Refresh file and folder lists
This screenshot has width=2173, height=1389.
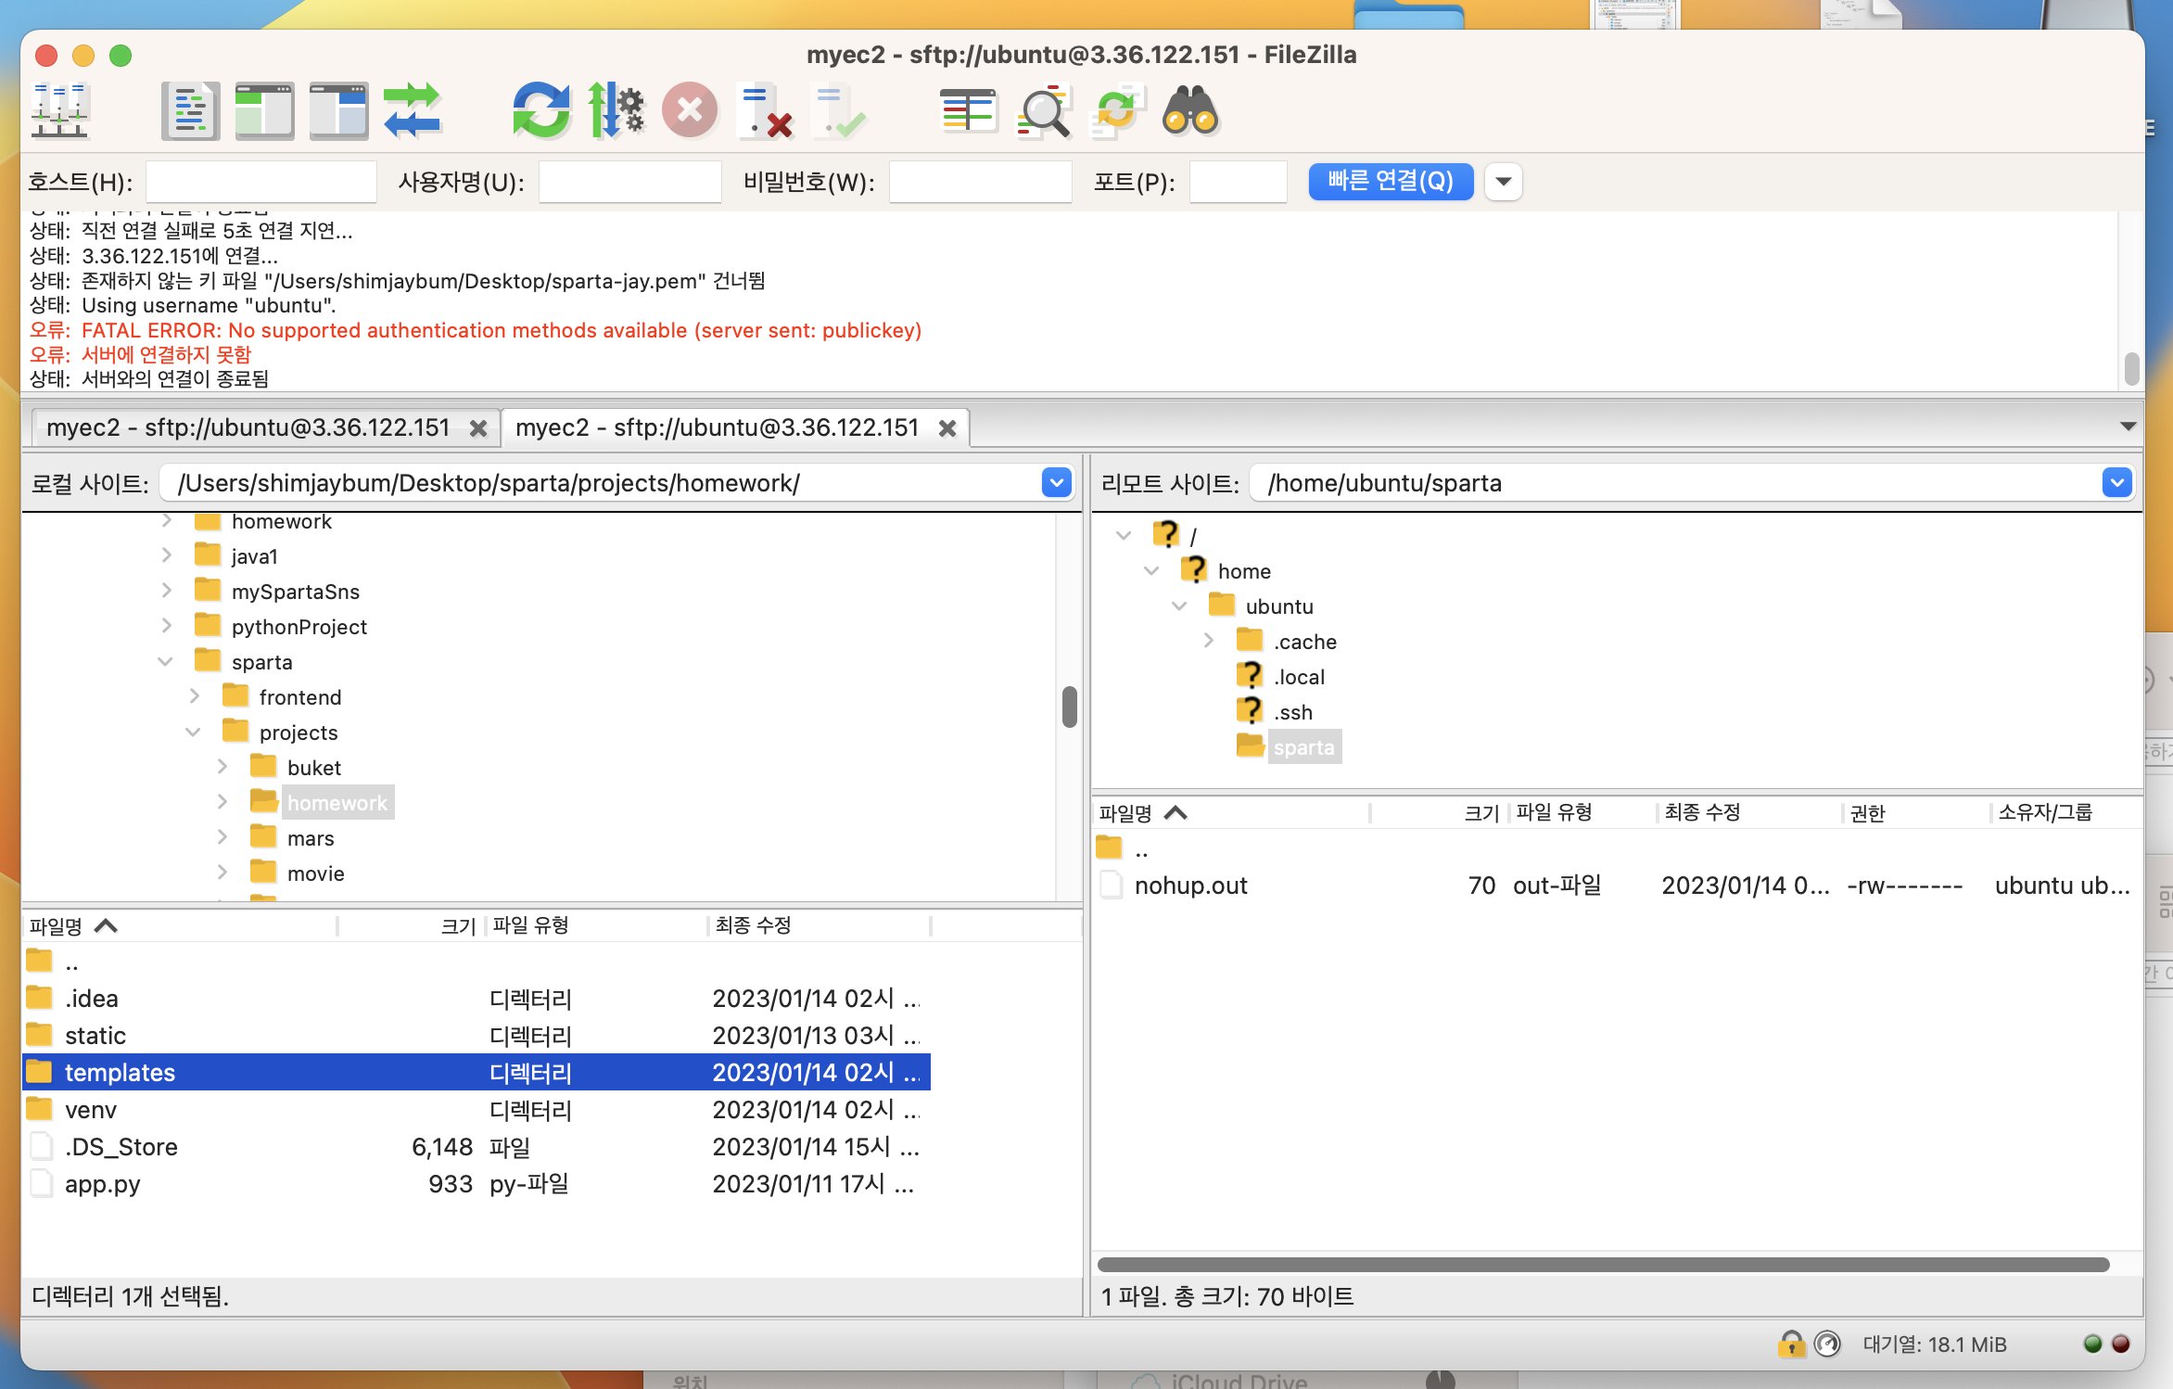click(x=541, y=111)
